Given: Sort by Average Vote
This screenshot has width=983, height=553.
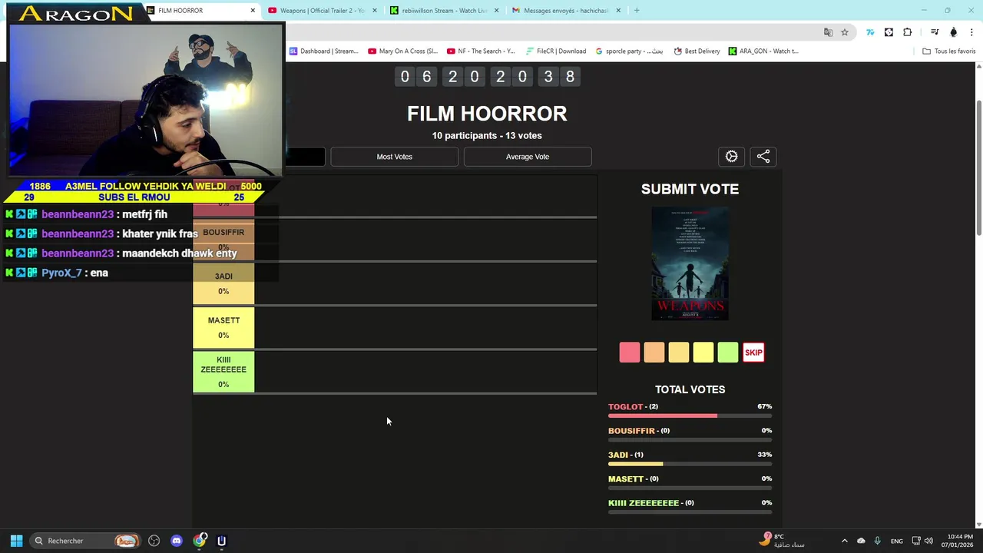Looking at the screenshot, I should coord(528,157).
